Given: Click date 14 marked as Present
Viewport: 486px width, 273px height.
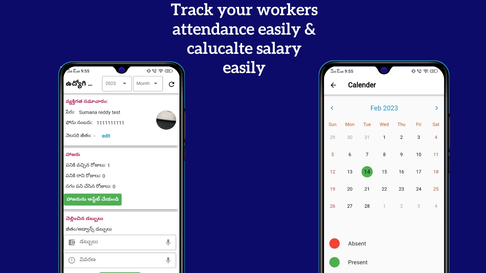Looking at the screenshot, I should pos(367,171).
